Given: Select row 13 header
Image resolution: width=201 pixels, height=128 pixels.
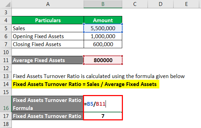Looking at the screenshot, I should tap(6, 76).
